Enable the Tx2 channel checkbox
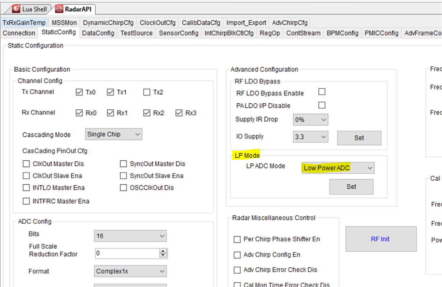442x287 pixels. 147,92
